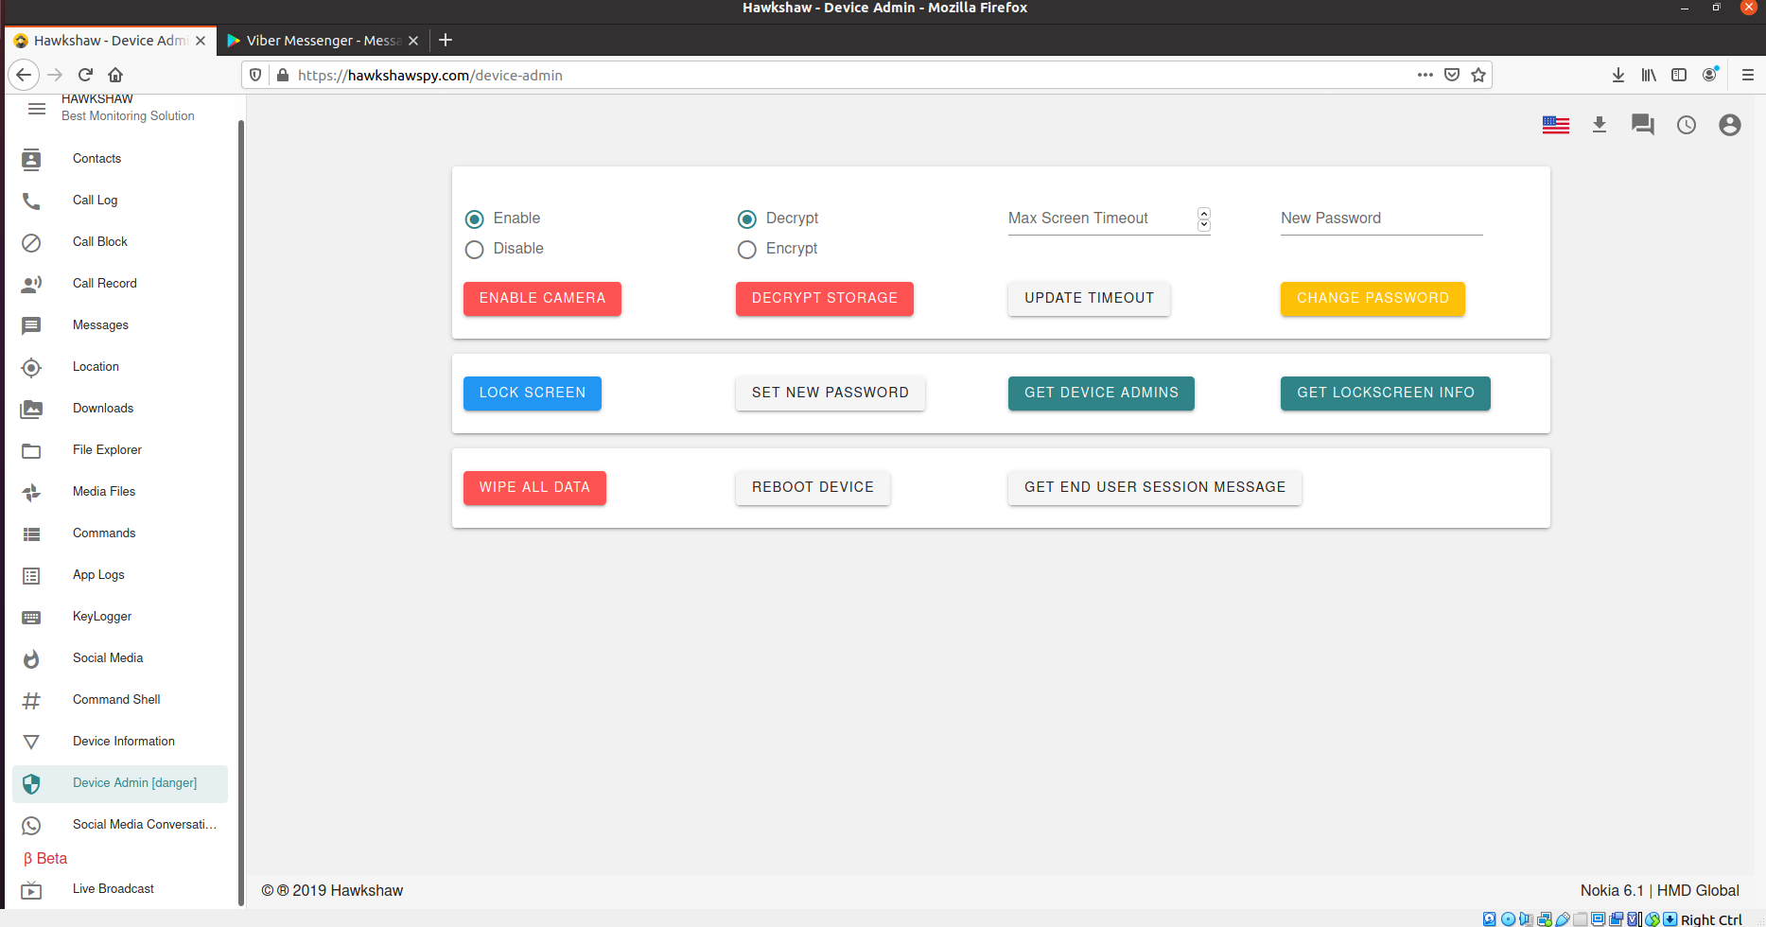
Task: Click the CHANGE PASSWORD button
Action: pos(1373,298)
